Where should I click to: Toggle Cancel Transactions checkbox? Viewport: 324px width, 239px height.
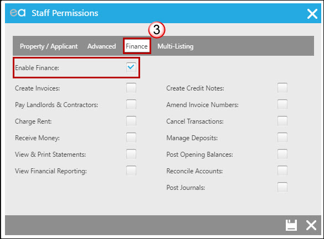click(x=282, y=121)
